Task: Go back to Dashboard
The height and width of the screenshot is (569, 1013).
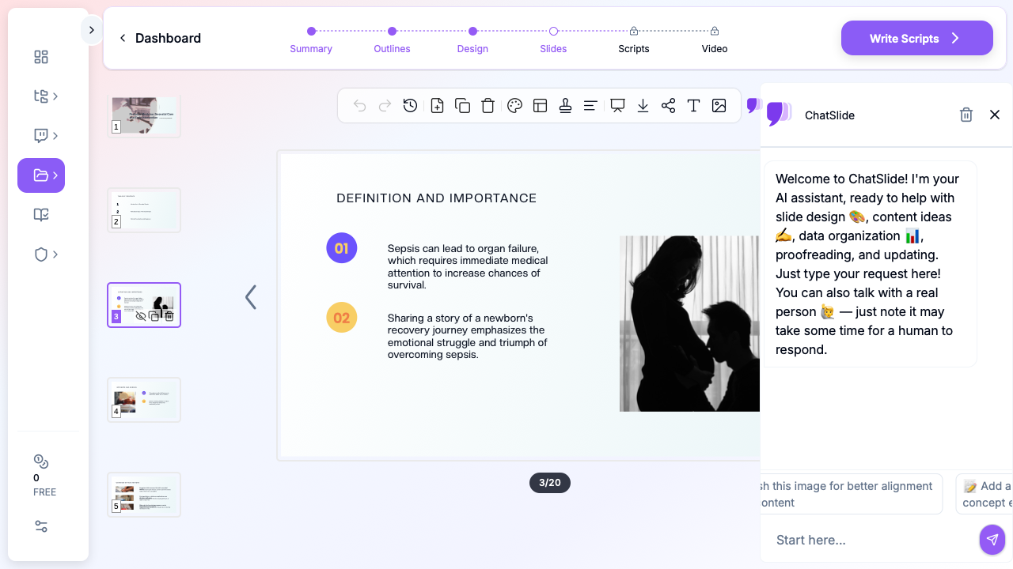Action: coord(160,38)
